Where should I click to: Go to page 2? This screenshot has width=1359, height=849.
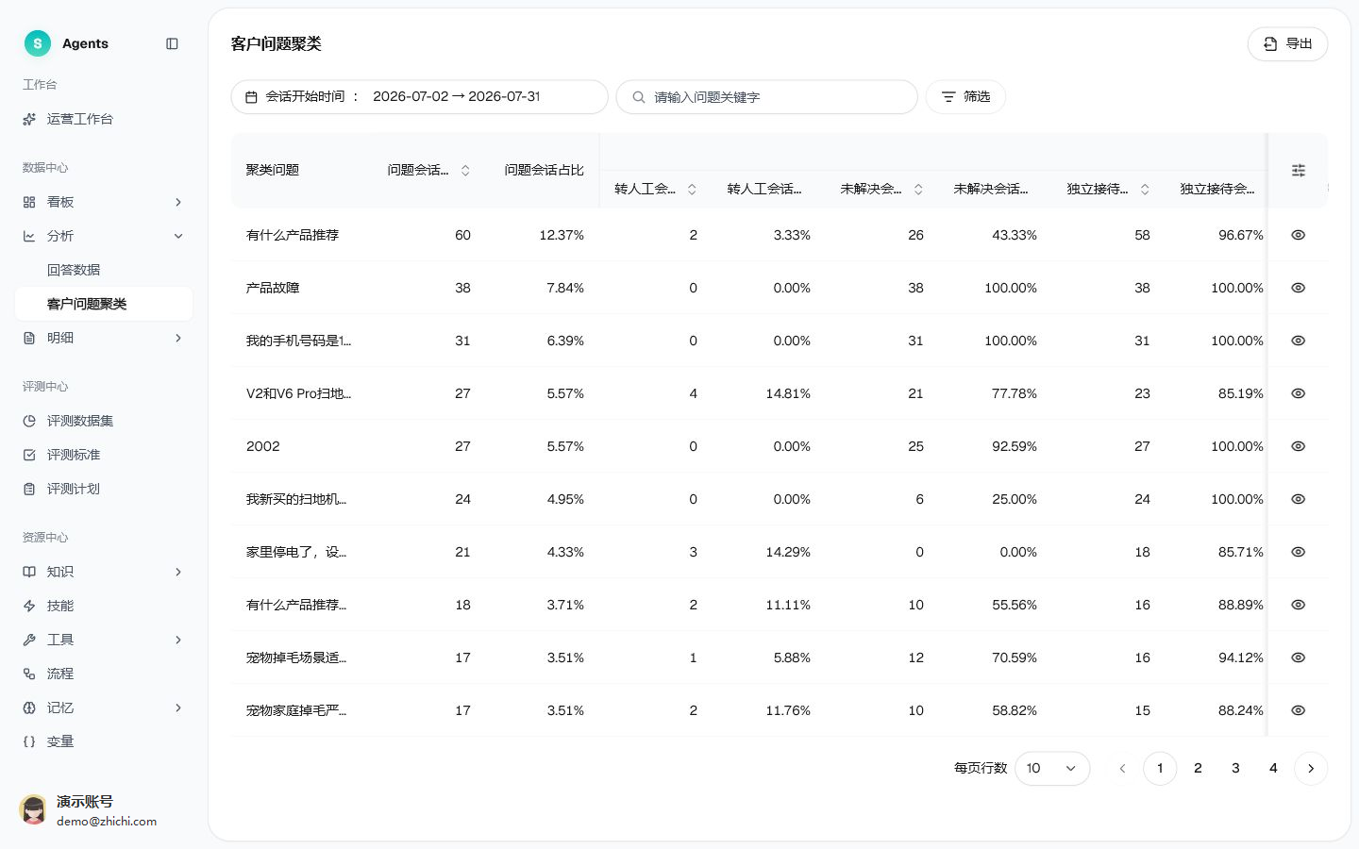pos(1198,768)
